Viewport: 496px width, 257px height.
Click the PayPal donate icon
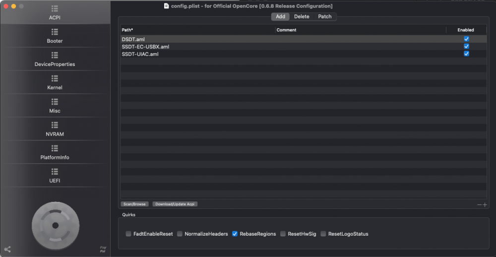[x=103, y=249]
